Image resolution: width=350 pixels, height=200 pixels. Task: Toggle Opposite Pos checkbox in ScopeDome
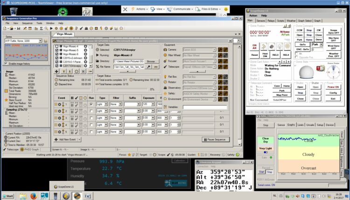296,57
